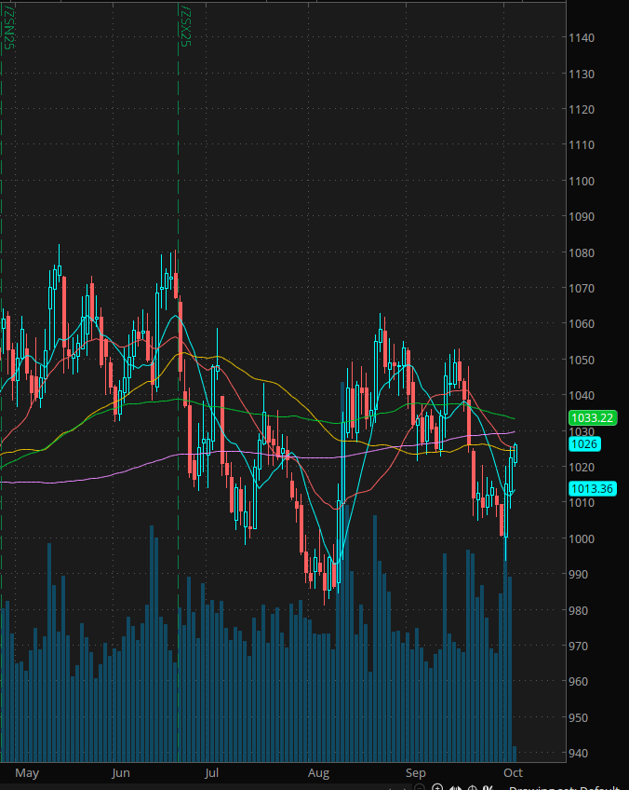The image size is (629, 790).
Task: Click the 940 price axis value
Action: [x=579, y=754]
